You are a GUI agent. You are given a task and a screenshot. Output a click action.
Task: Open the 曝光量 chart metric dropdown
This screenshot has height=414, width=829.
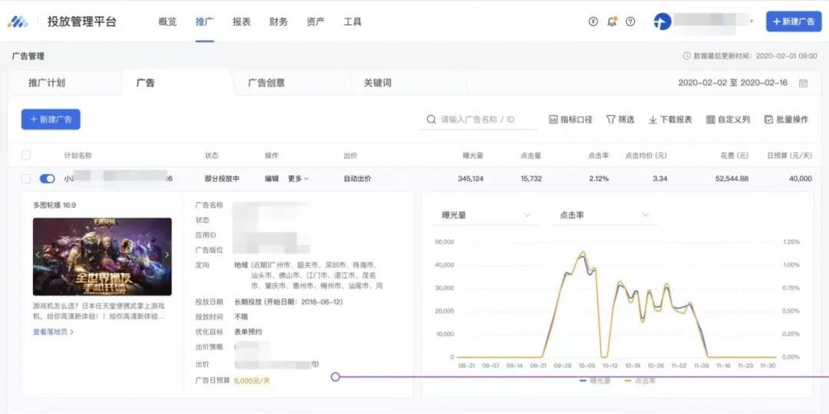click(x=486, y=215)
